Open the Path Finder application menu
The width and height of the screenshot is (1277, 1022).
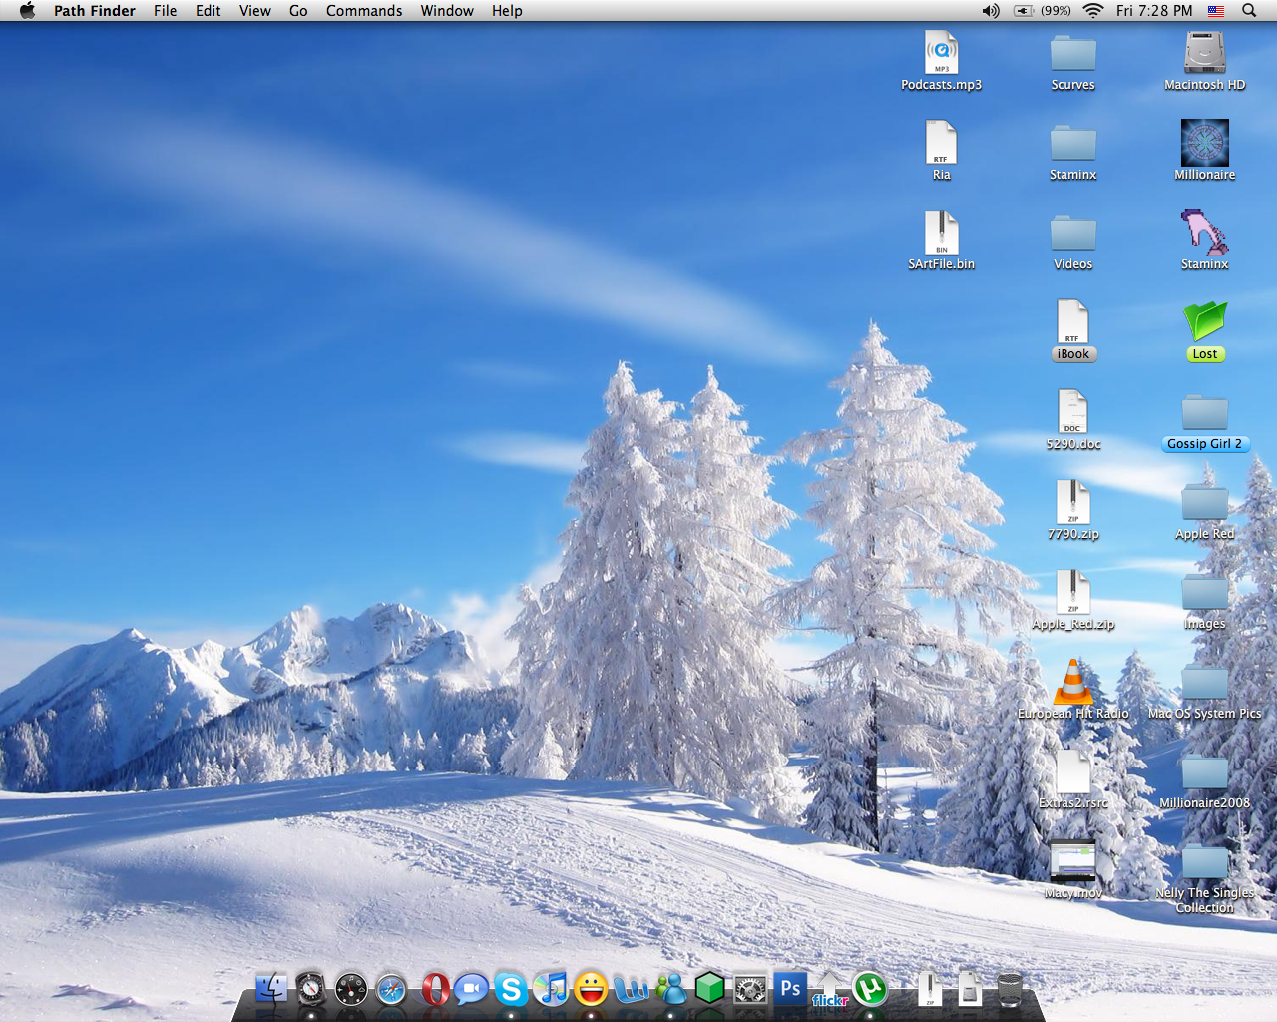pos(95,10)
